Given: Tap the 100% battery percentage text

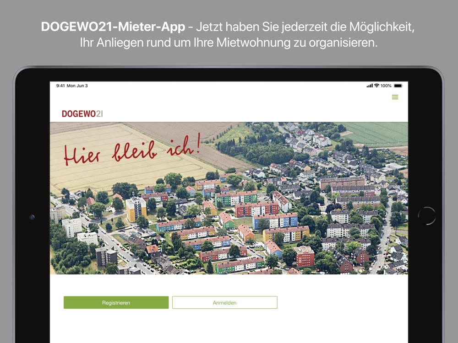Looking at the screenshot, I should [386, 86].
